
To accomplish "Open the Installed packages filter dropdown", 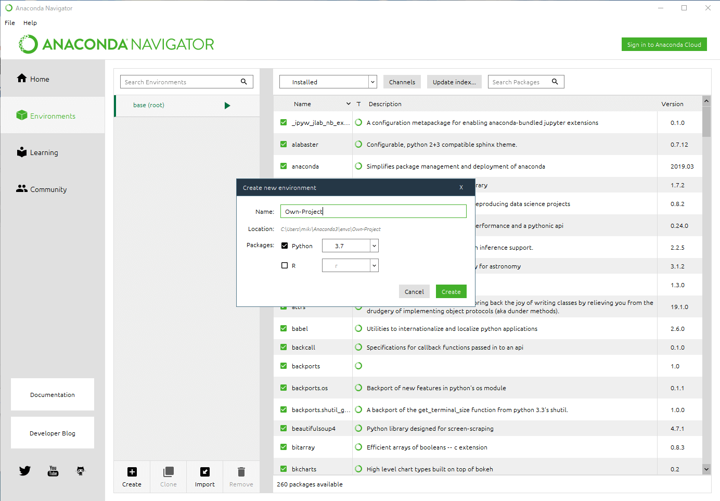I will click(328, 82).
